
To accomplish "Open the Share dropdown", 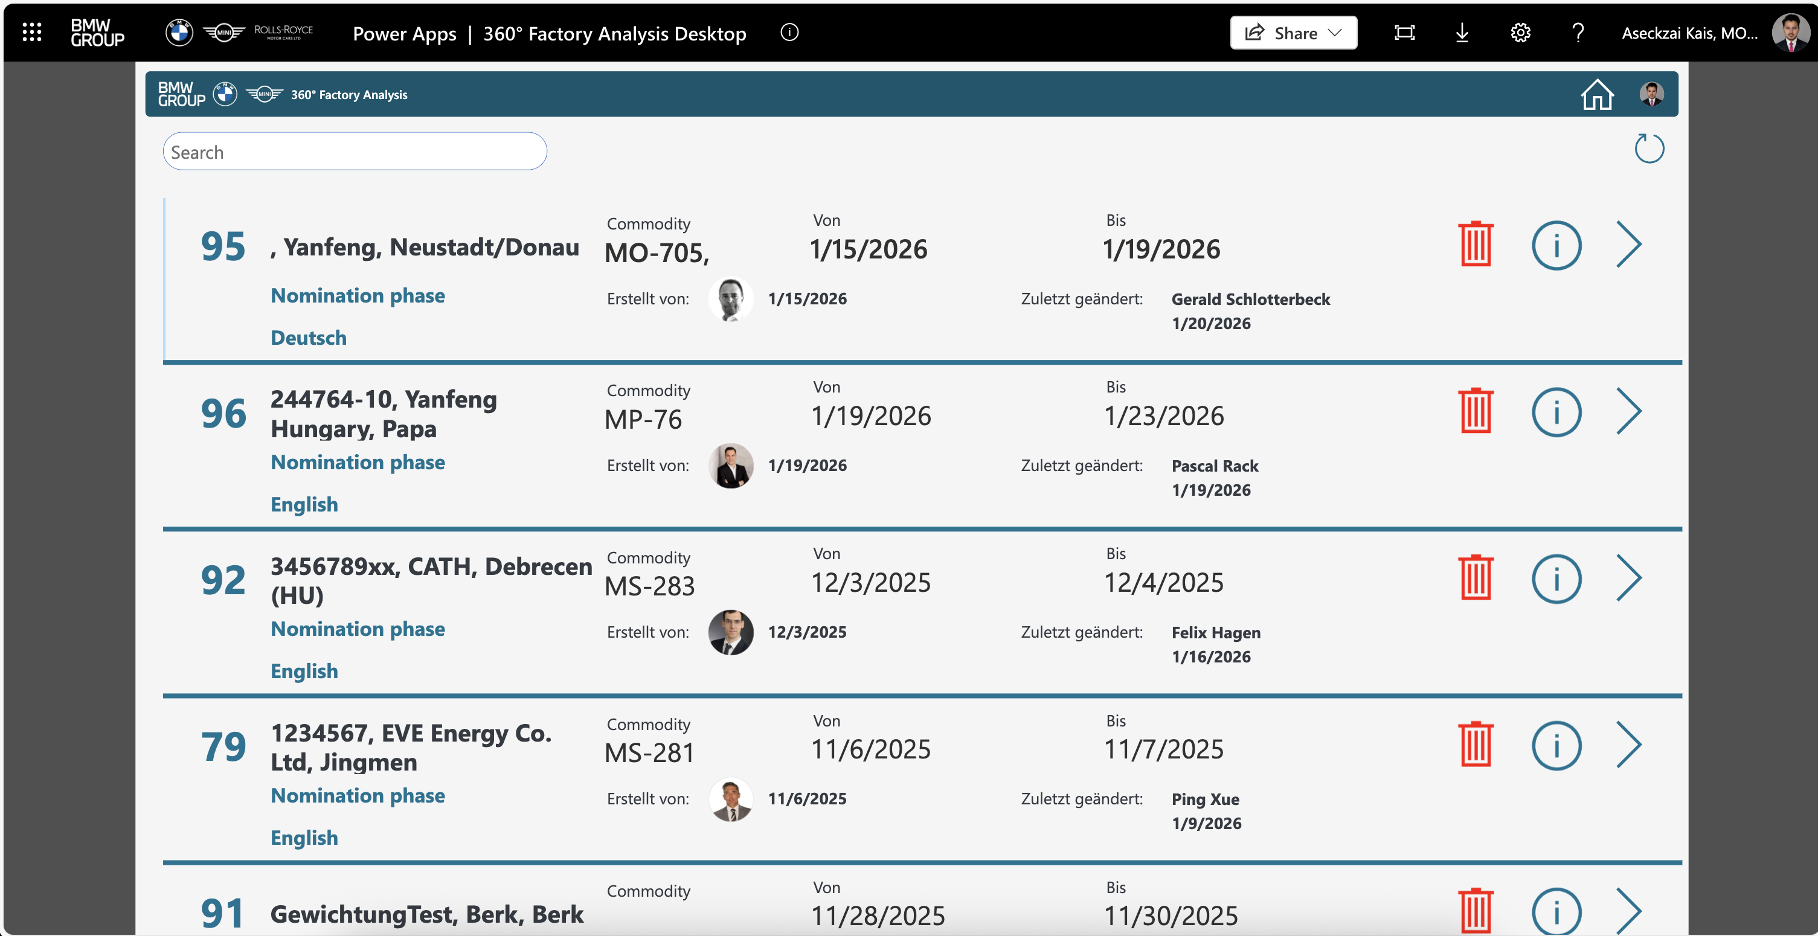I will click(x=1293, y=33).
